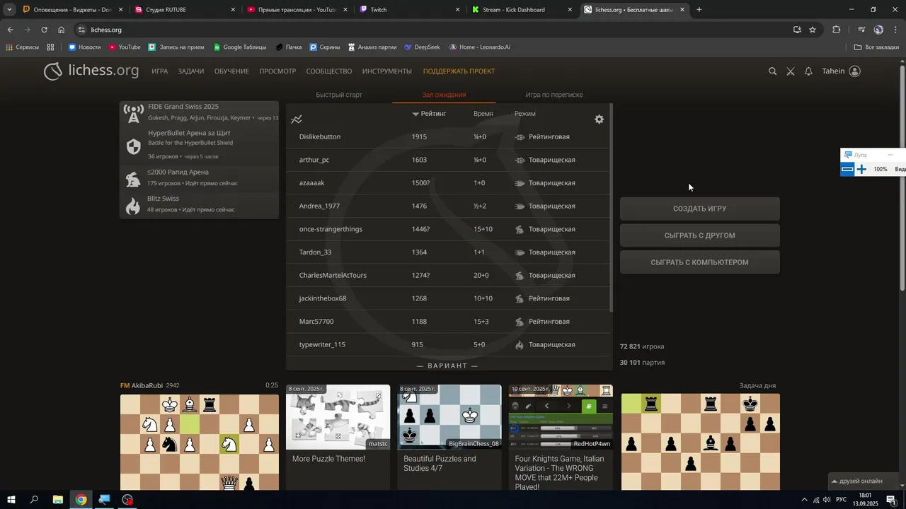906x509 pixels.
Task: Open the ПРОСМОТР menu
Action: point(277,71)
